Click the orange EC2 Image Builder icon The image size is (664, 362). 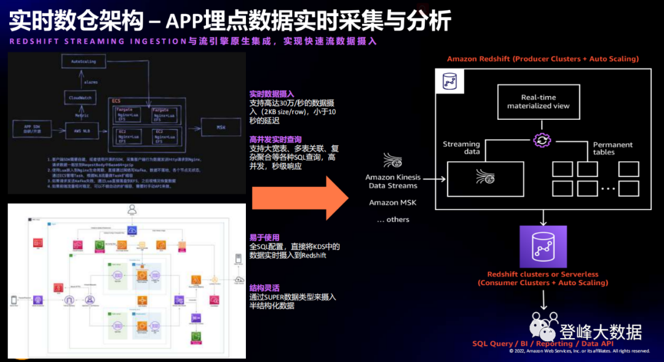(122, 245)
